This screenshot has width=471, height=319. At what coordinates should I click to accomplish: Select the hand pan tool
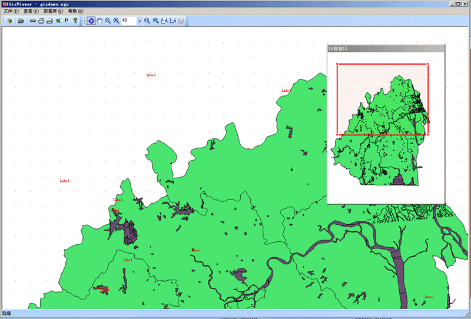click(x=99, y=21)
